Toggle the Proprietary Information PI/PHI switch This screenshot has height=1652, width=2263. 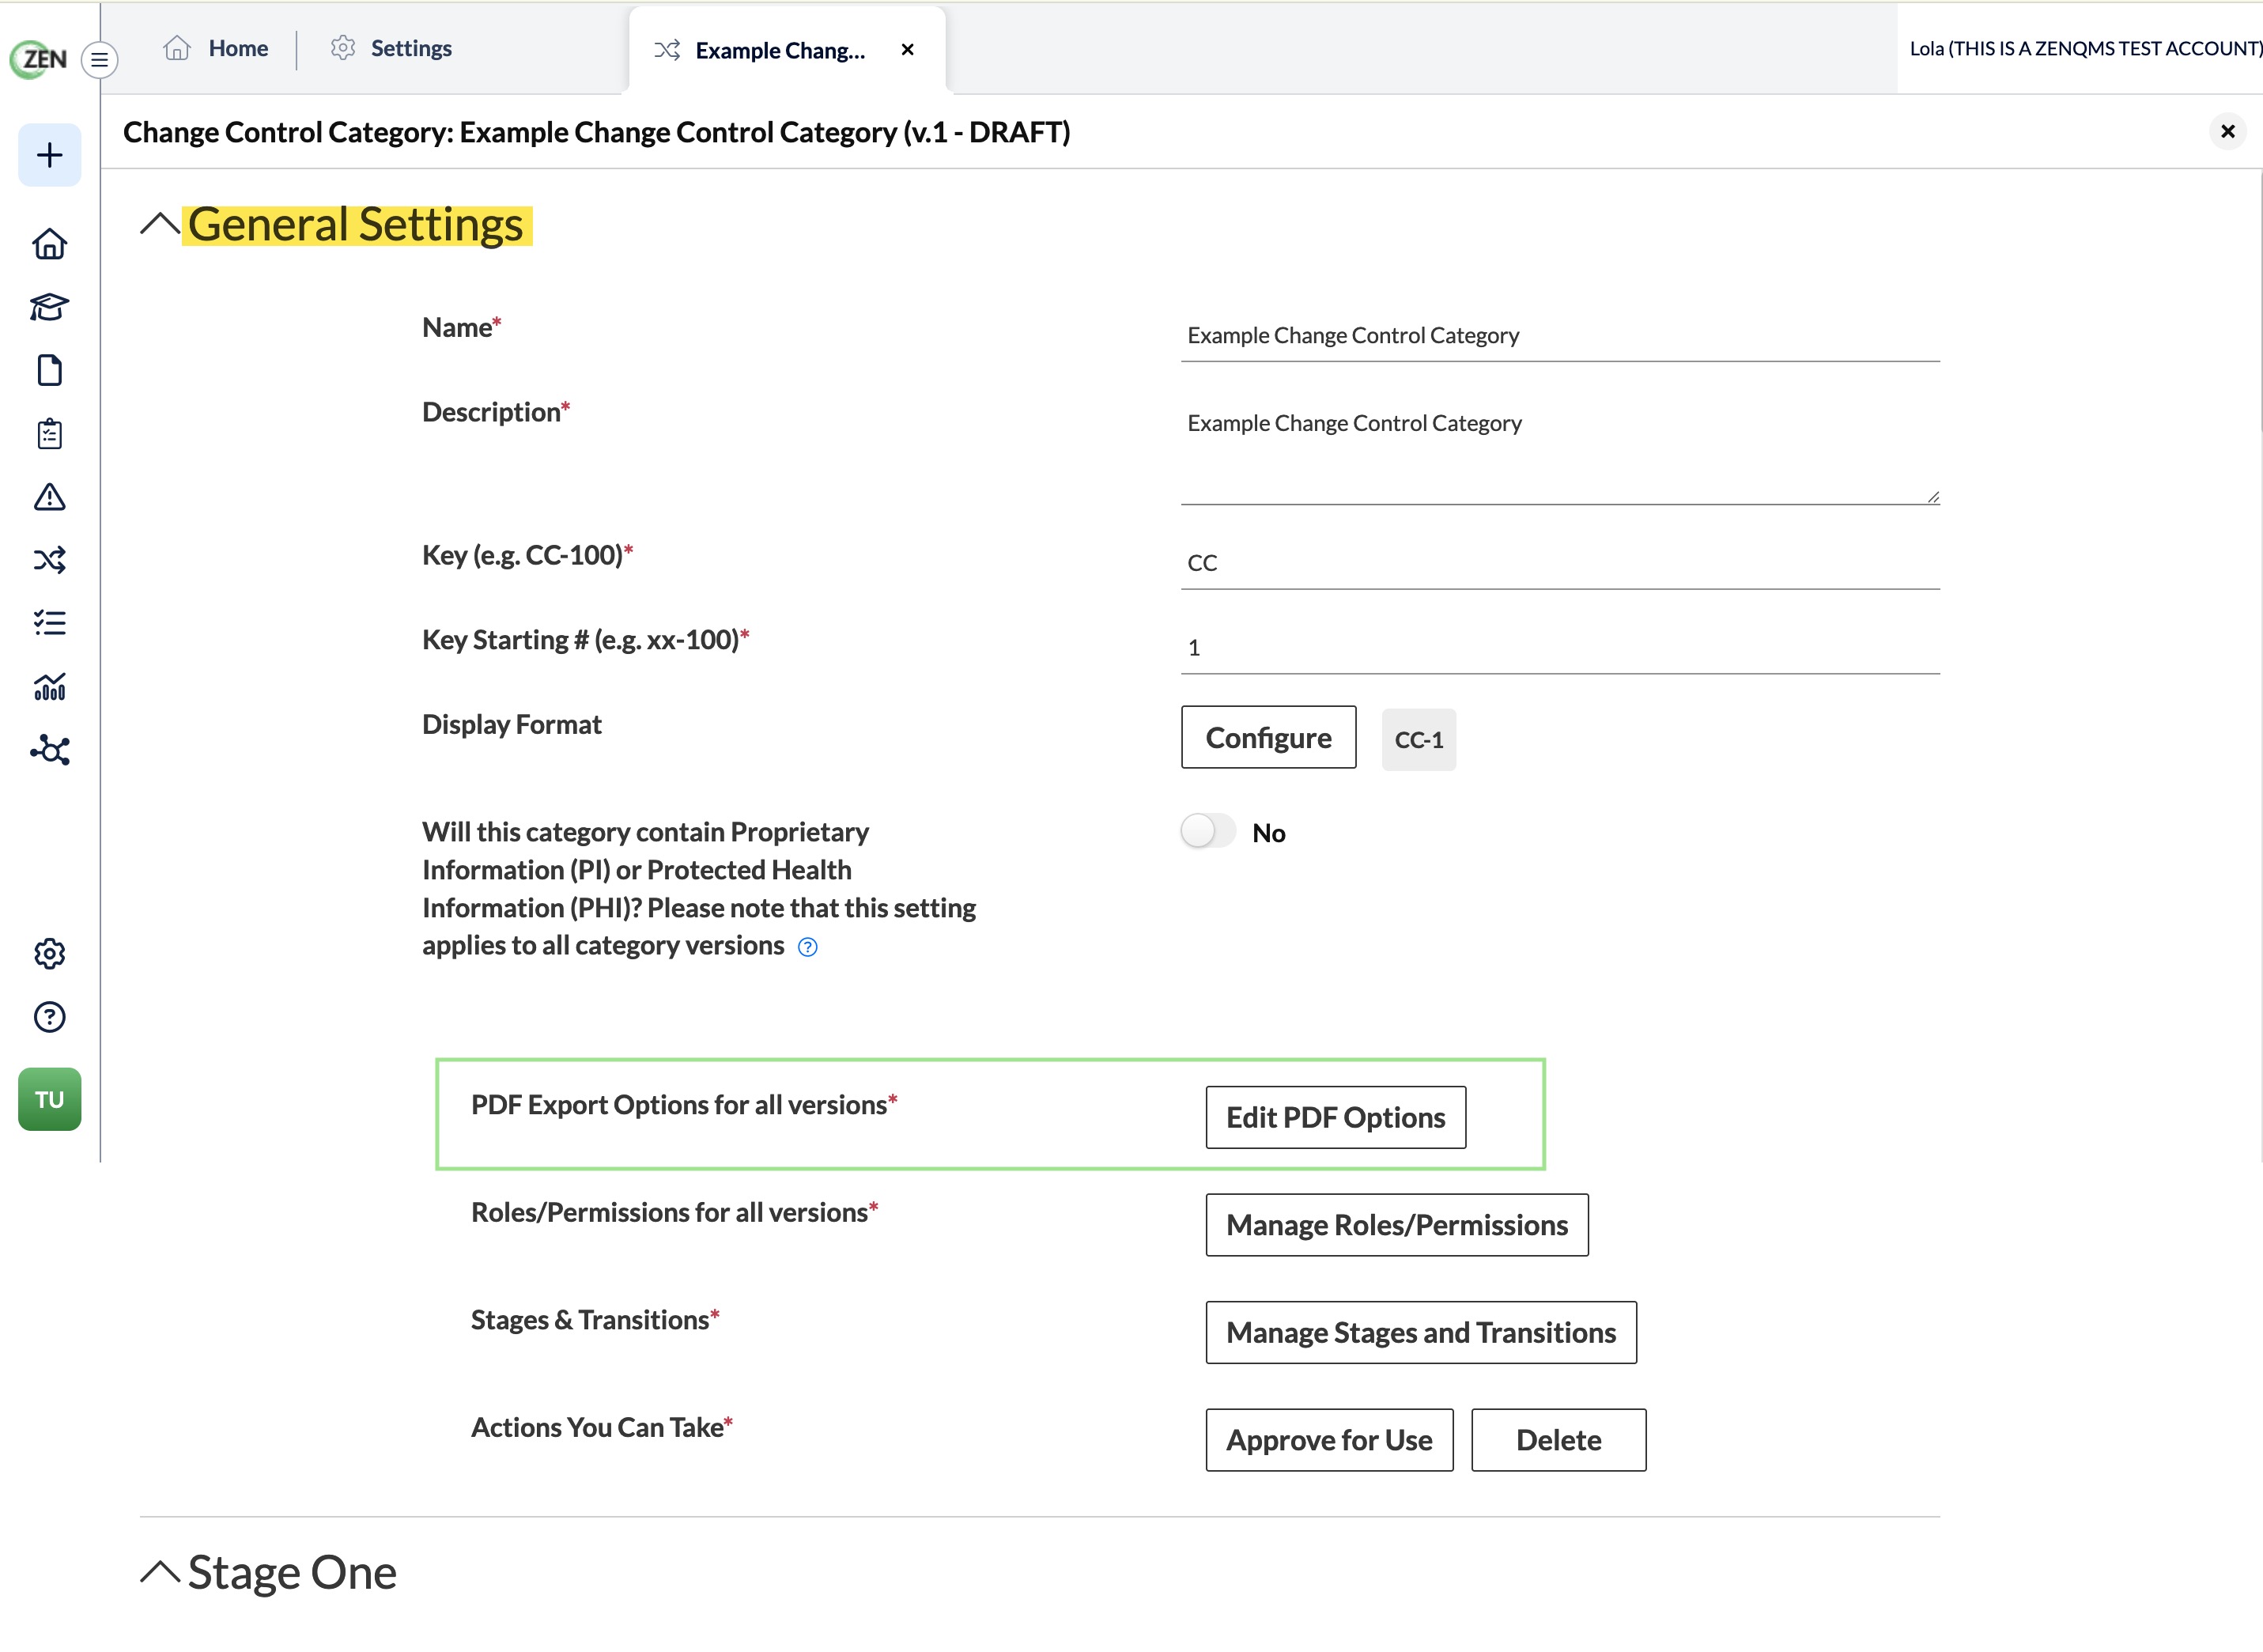(x=1208, y=831)
